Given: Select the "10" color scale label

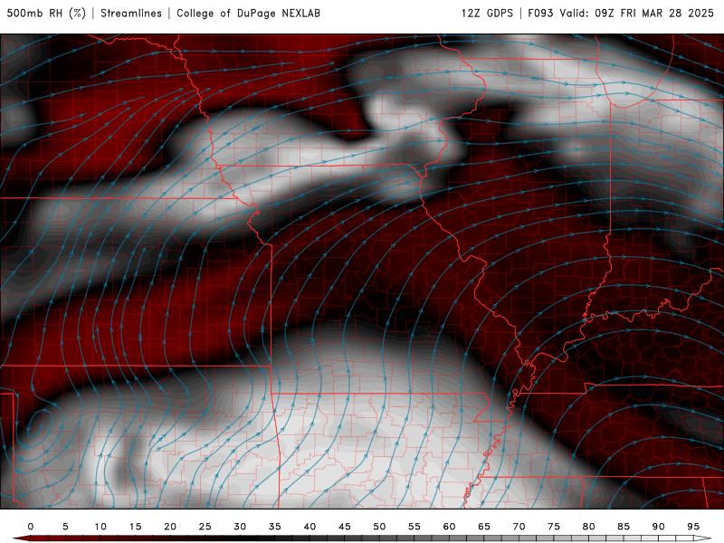Looking at the screenshot, I should [100, 527].
